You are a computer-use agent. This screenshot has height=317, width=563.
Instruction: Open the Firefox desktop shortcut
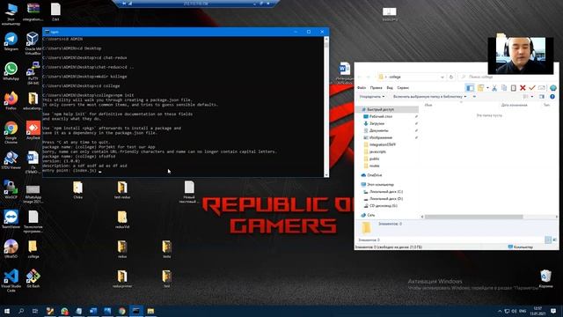(x=11, y=100)
